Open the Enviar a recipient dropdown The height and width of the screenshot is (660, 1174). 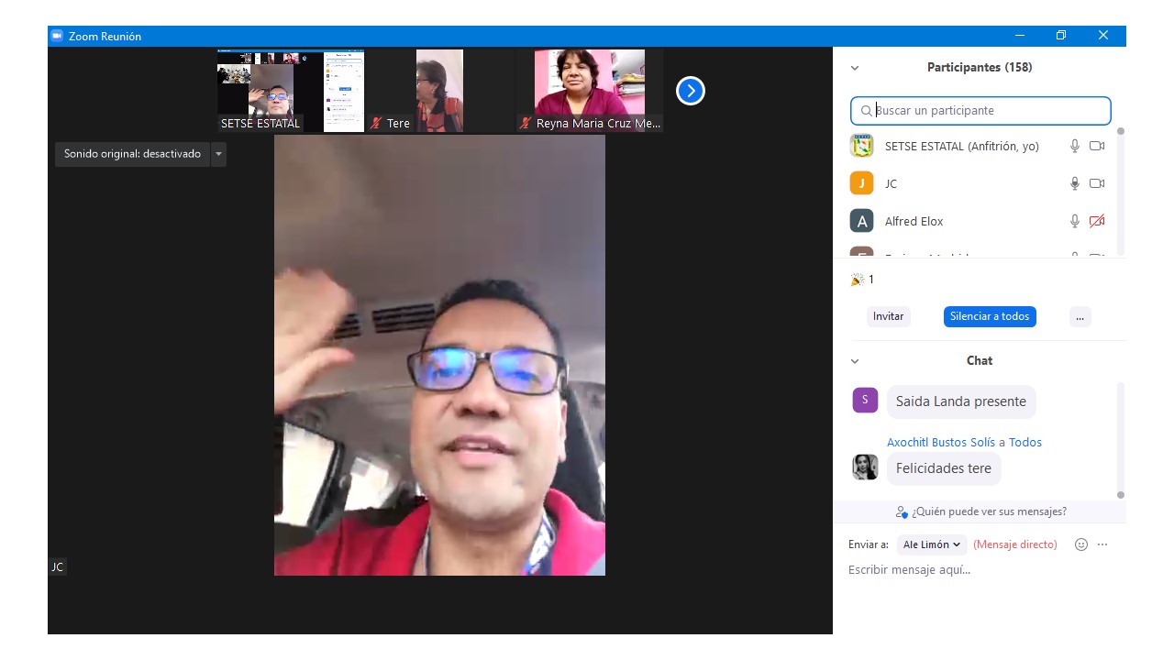coord(931,544)
